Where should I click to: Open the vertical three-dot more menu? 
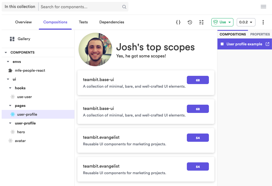pyautogui.click(x=263, y=22)
